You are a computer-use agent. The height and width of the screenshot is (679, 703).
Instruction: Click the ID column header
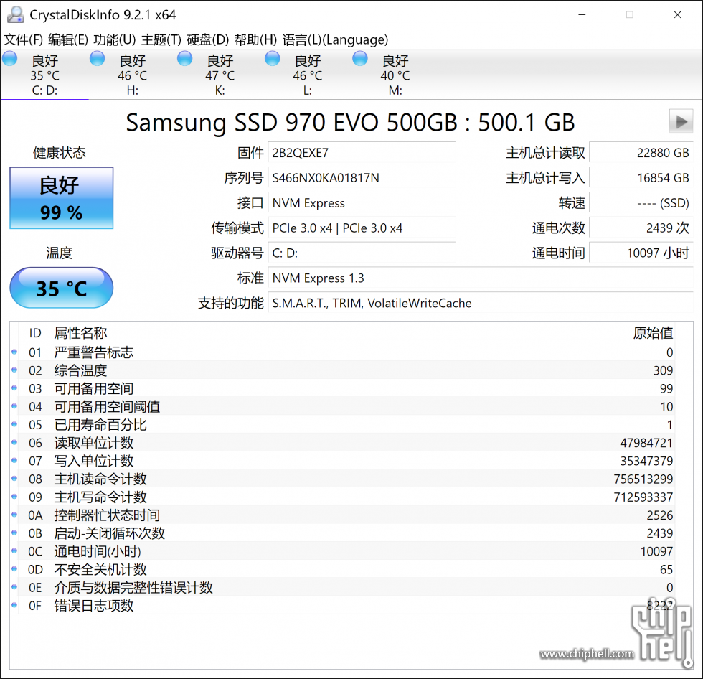(35, 333)
